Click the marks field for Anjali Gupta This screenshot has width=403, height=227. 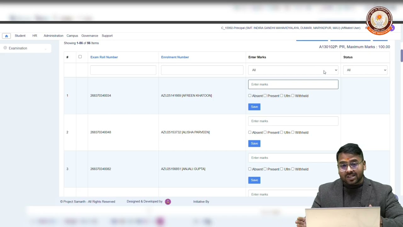tap(293, 158)
